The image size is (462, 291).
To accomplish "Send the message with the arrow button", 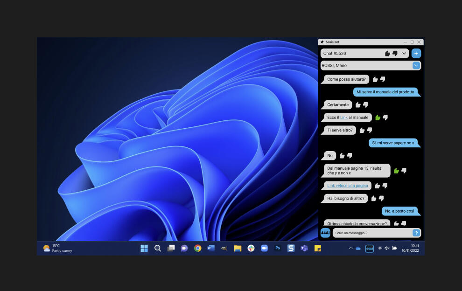I will pyautogui.click(x=416, y=233).
